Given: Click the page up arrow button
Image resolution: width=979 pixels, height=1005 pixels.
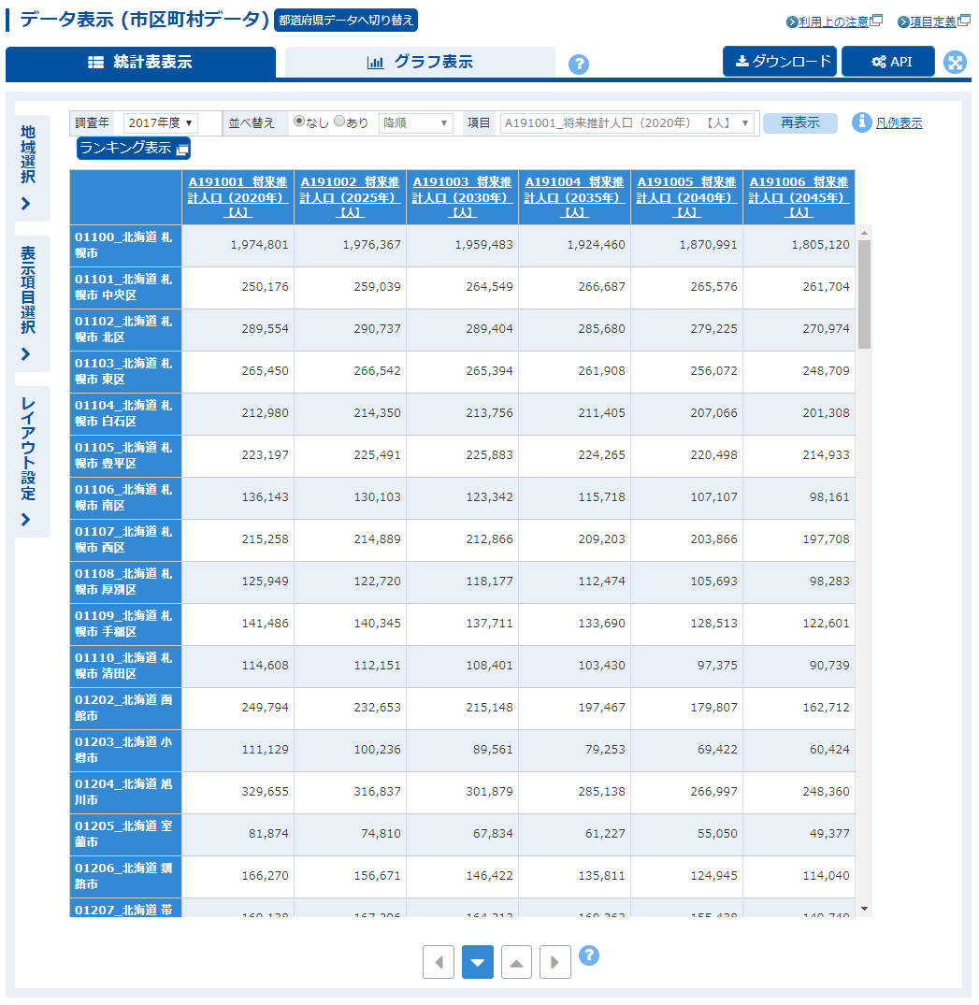Looking at the screenshot, I should click(x=517, y=962).
